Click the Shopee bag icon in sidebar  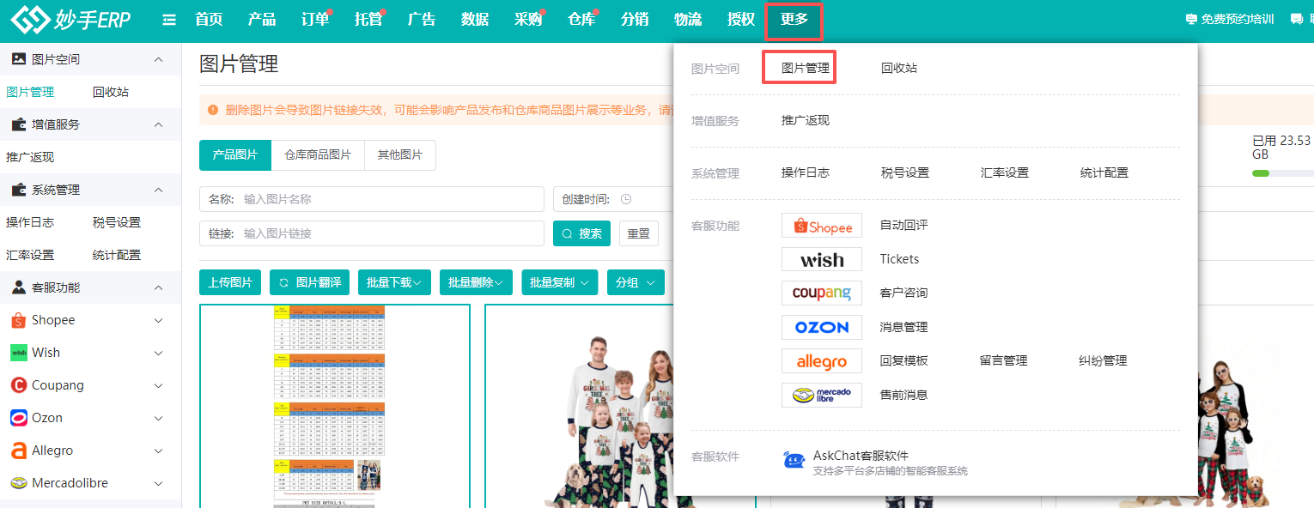point(18,320)
